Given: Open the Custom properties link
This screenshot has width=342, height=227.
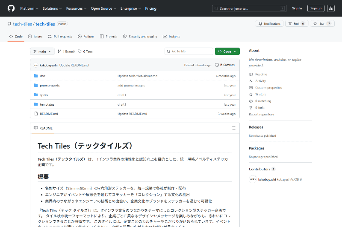Looking at the screenshot, I should (x=265, y=88).
